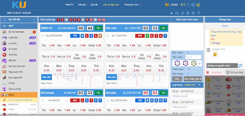The width and height of the screenshot is (245, 116).
Task: Open Xổ Số Việt Nam in sidebar
Action: coord(19,32)
